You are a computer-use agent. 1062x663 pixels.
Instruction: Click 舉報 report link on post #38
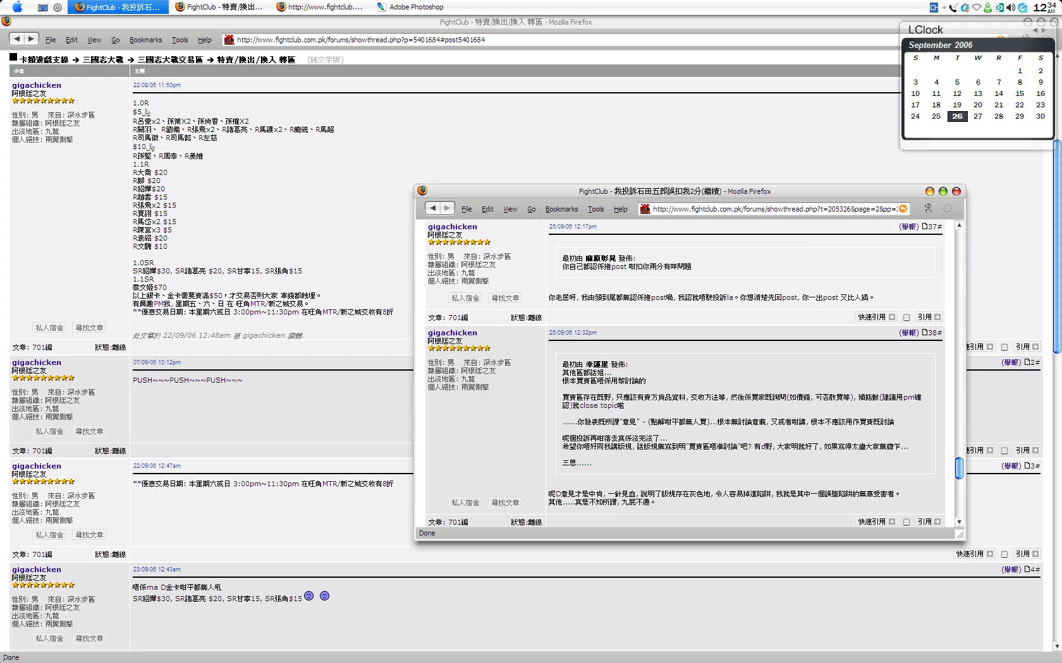(909, 333)
